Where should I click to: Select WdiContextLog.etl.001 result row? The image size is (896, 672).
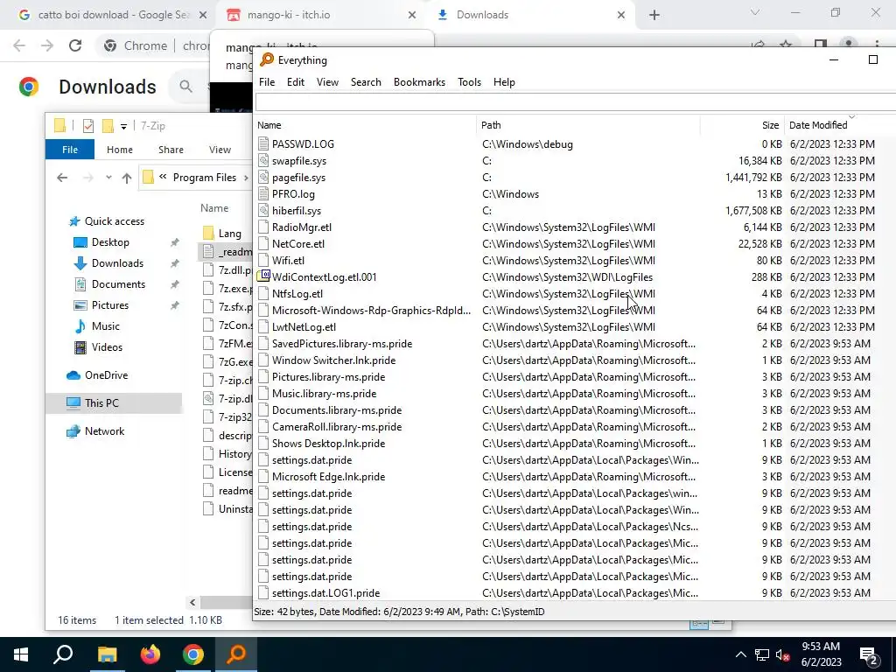tap(574, 277)
